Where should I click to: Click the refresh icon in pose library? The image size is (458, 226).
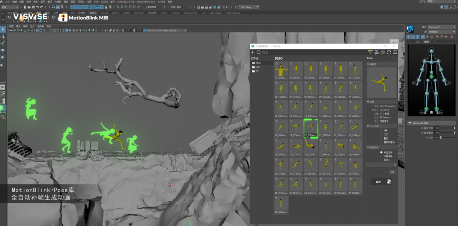[389, 52]
